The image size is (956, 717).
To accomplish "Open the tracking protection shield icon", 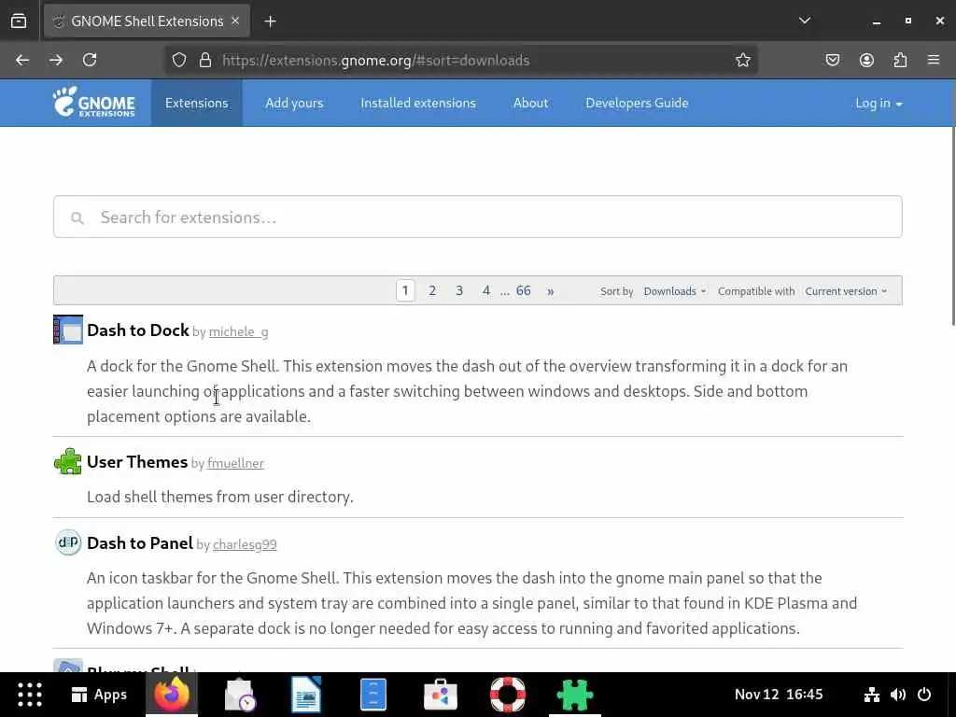I will [x=178, y=60].
